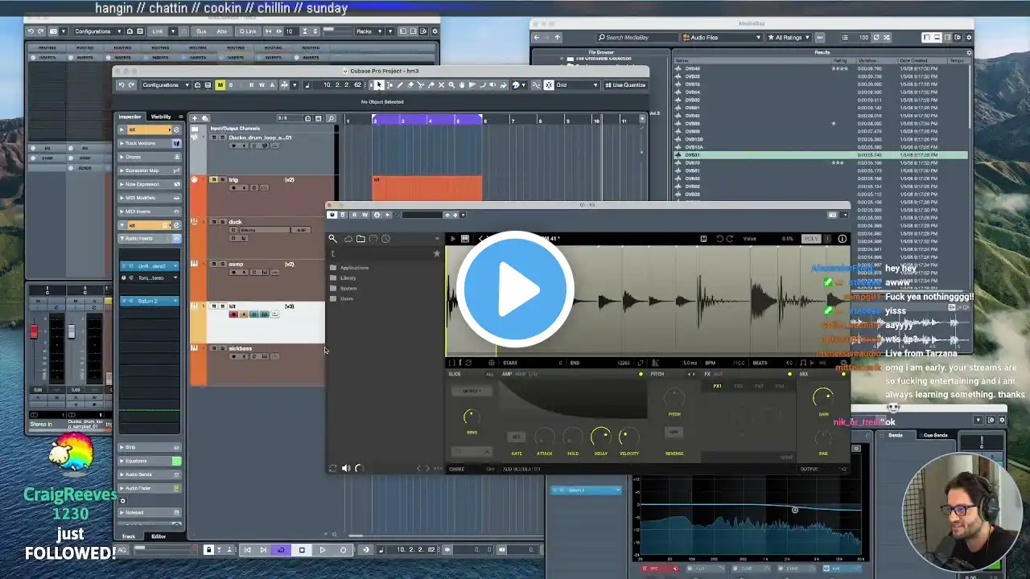The image size is (1030, 579).
Task: Open the folder icon in sampler browser
Action: [x=360, y=239]
